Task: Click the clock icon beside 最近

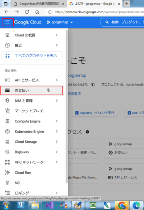Action: 7,45
